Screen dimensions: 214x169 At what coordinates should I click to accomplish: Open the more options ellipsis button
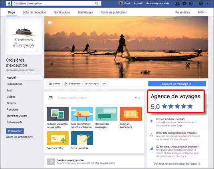click(x=105, y=84)
